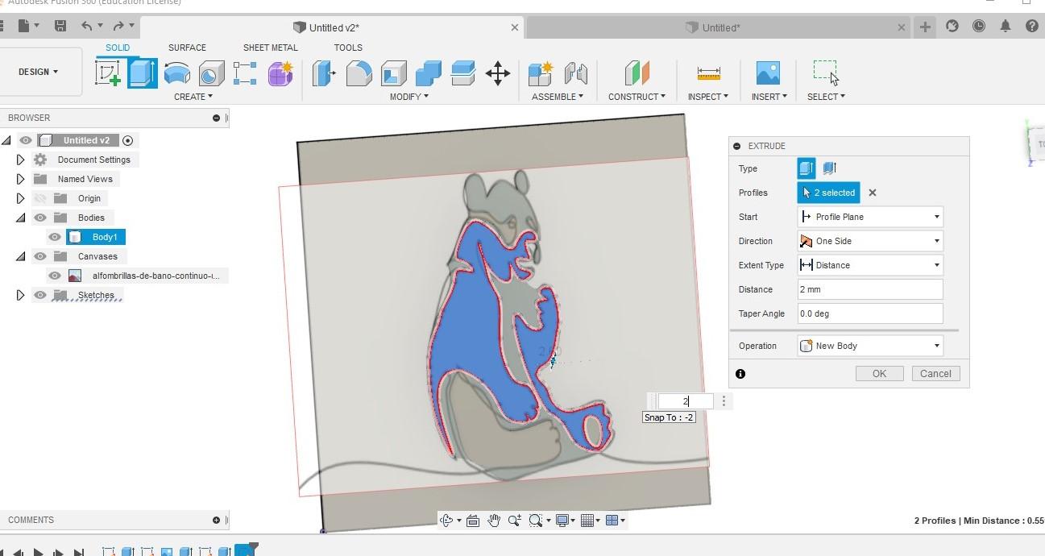Image resolution: width=1045 pixels, height=556 pixels.
Task: Confirm the extrude with OK
Action: (x=879, y=373)
